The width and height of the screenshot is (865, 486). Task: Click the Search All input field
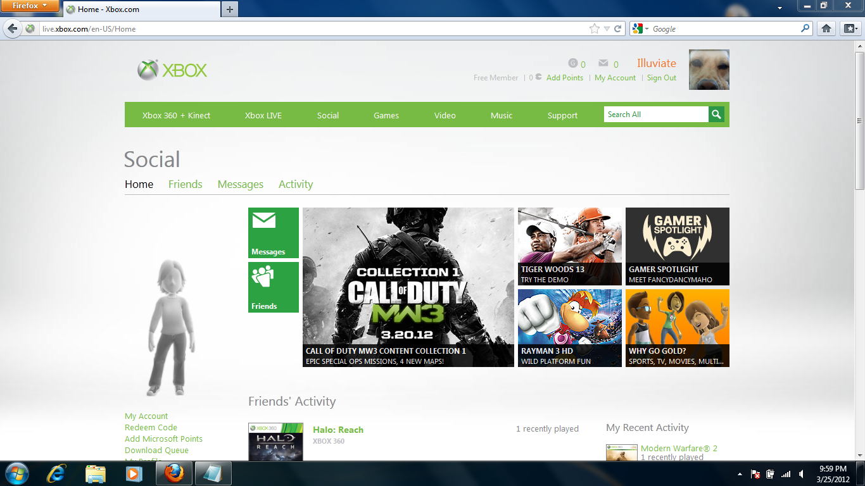tap(656, 115)
